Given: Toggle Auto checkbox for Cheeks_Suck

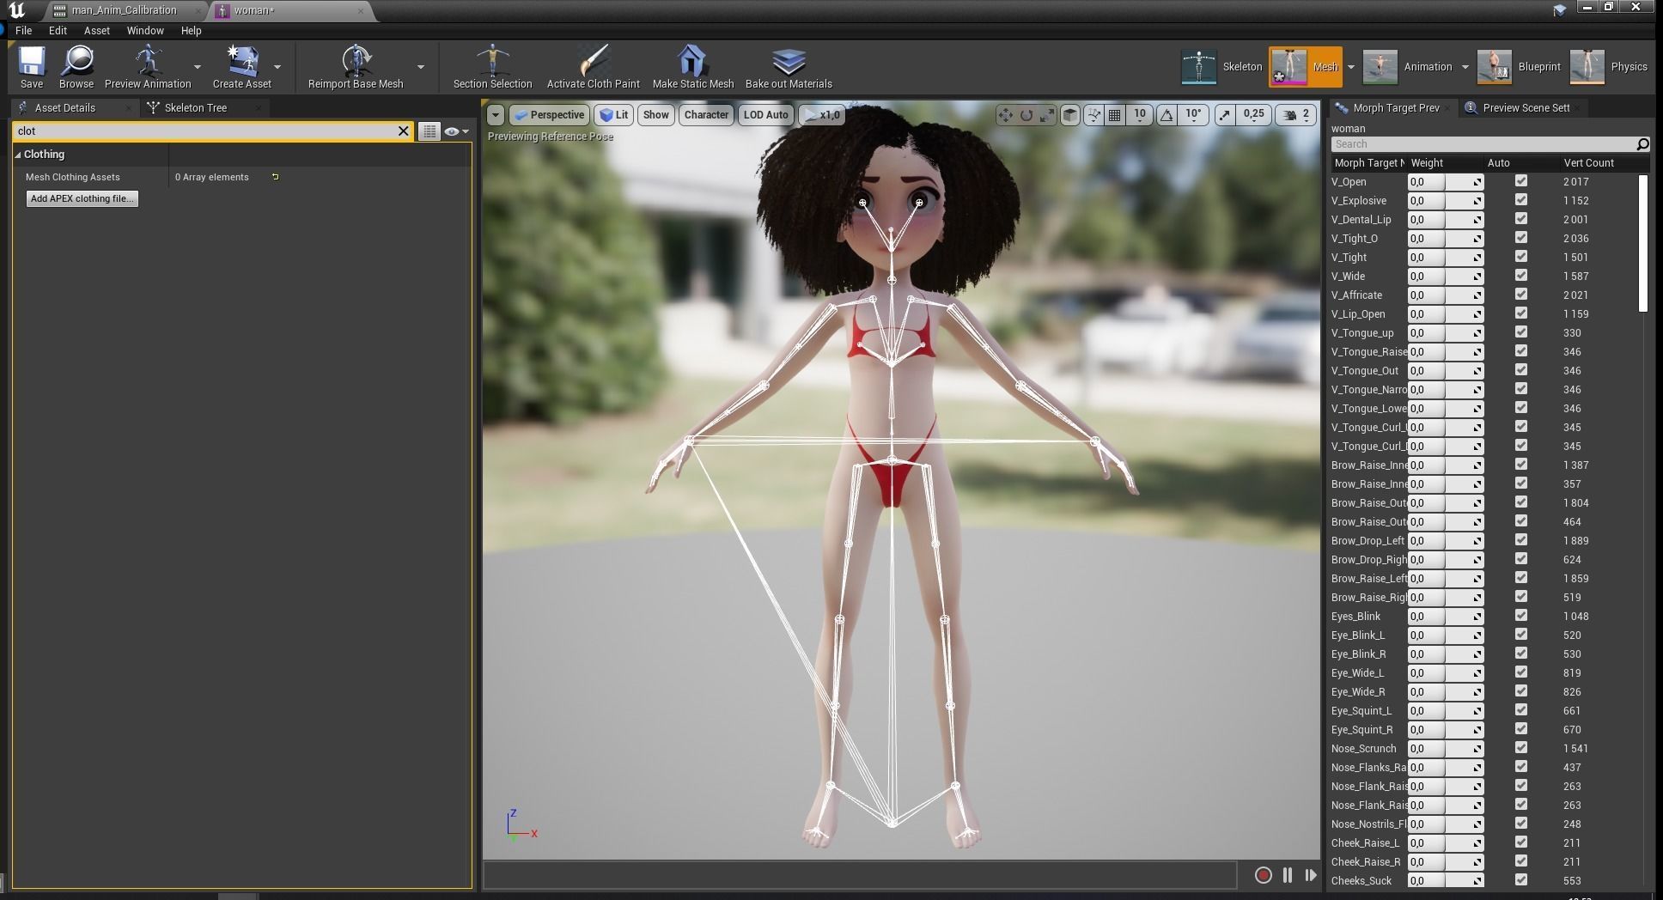Looking at the screenshot, I should coord(1521,880).
